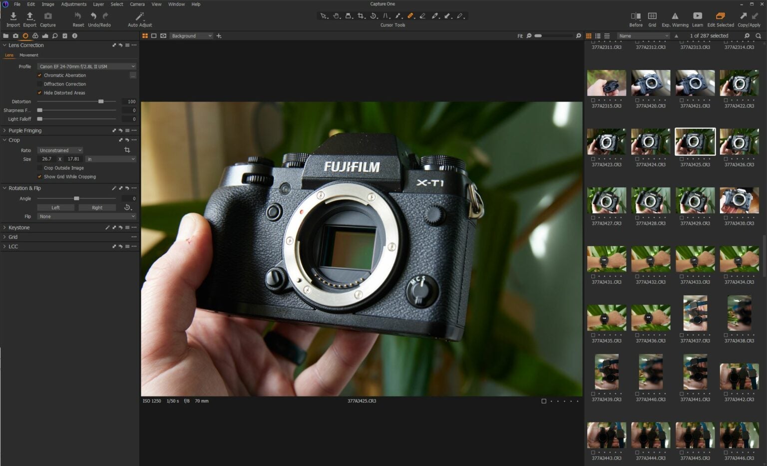
Task: Select the Spot Removal tool
Action: pos(411,15)
